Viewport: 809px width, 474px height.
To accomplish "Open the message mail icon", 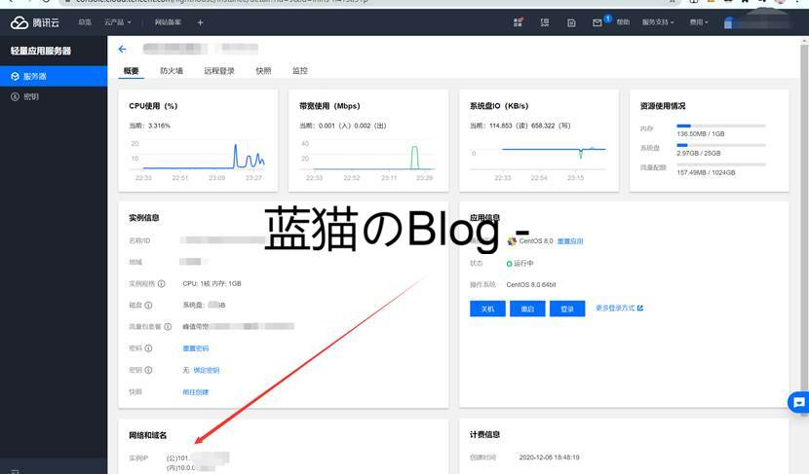I will pos(597,22).
